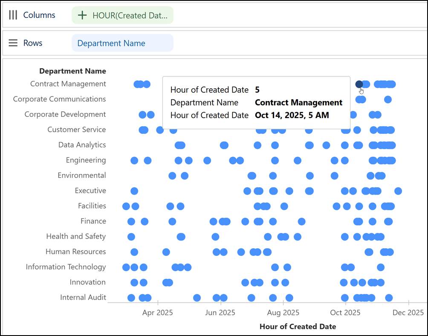Select the Human Resources row label
The height and width of the screenshot is (336, 428).
pos(75,252)
